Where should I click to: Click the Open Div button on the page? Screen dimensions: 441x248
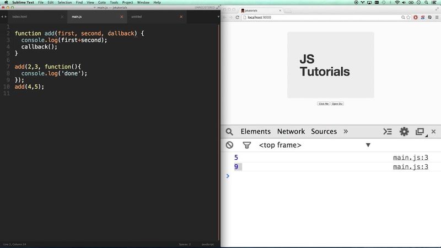[337, 104]
